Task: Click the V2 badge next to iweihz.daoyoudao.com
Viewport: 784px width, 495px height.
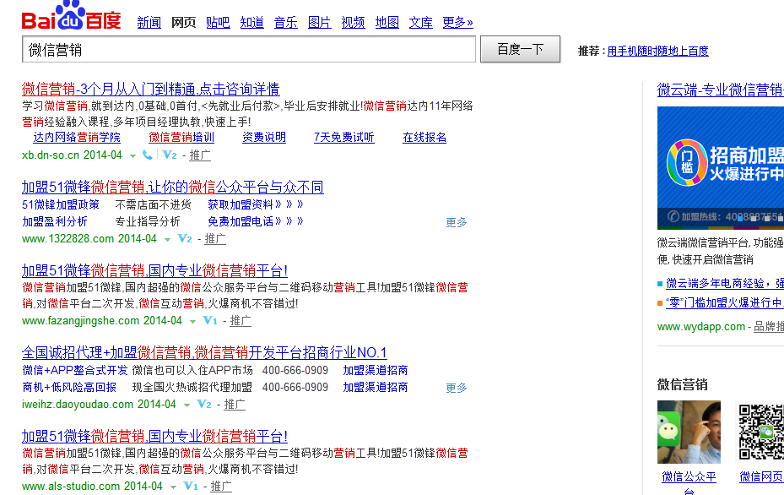Action: pos(204,404)
